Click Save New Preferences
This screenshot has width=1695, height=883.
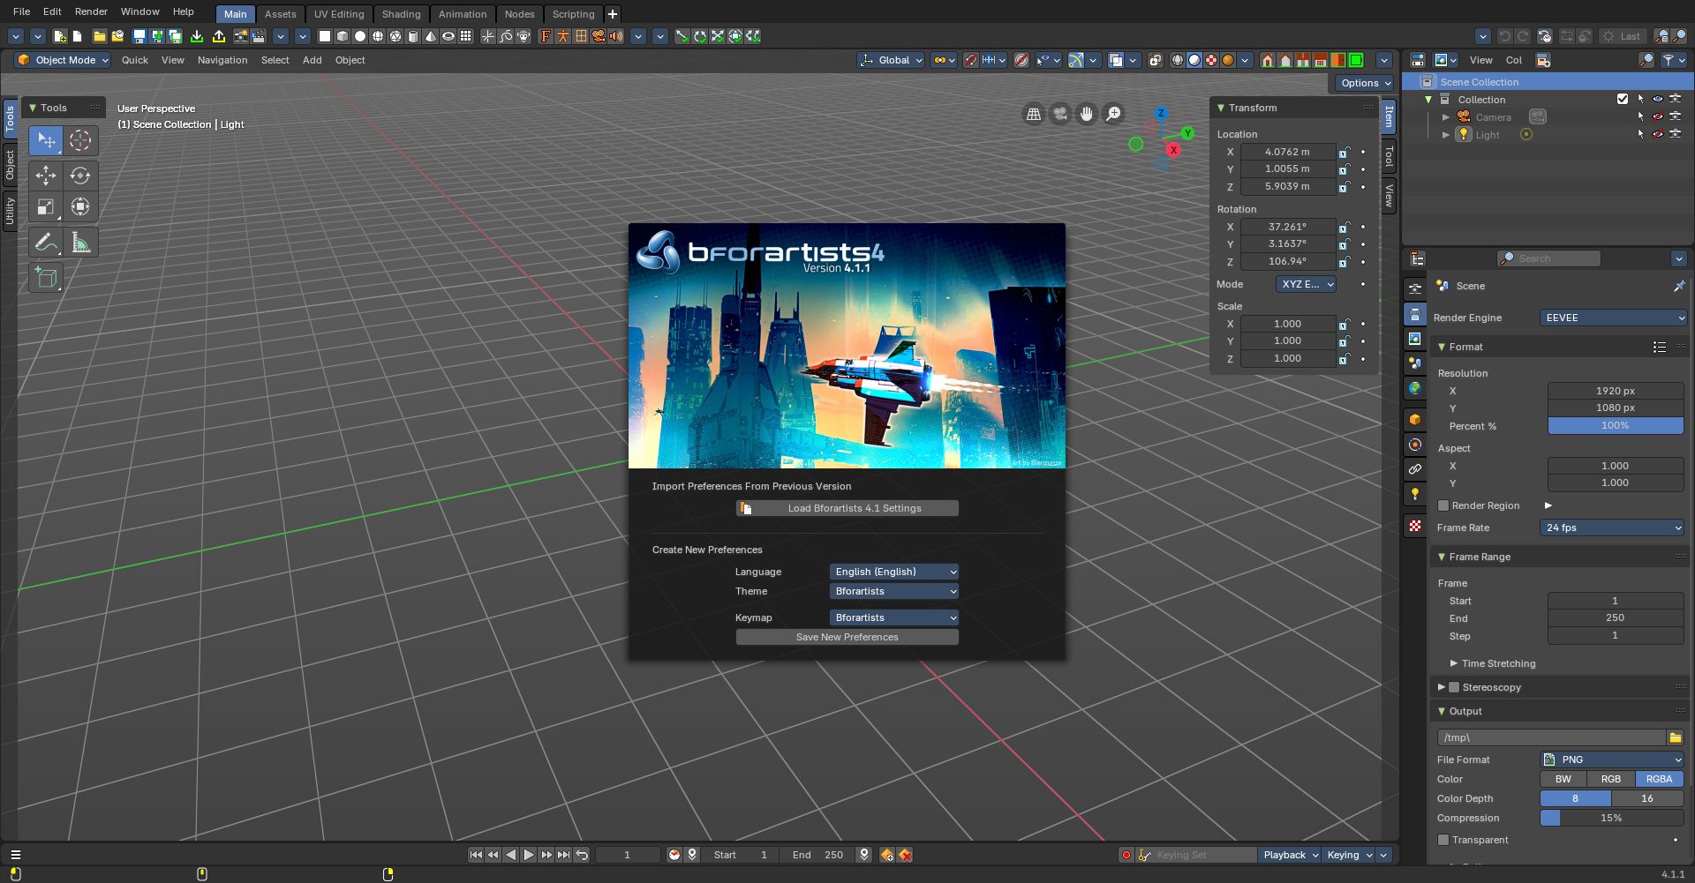(847, 637)
